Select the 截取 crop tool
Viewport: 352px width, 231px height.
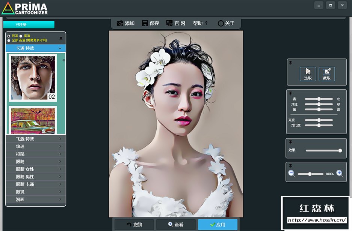pyautogui.click(x=326, y=74)
